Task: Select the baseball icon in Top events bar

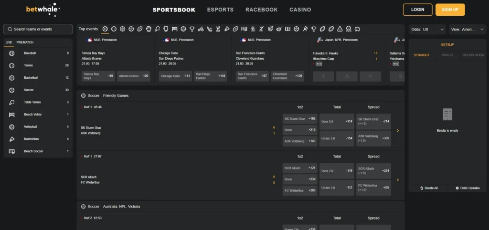Action: pyautogui.click(x=105, y=29)
